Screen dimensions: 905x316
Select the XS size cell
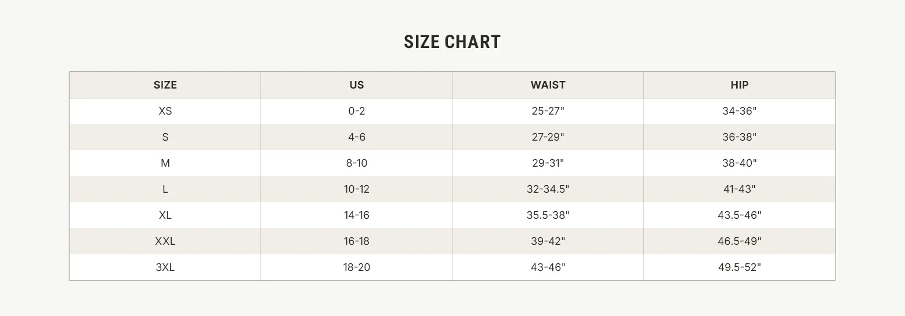(x=165, y=111)
